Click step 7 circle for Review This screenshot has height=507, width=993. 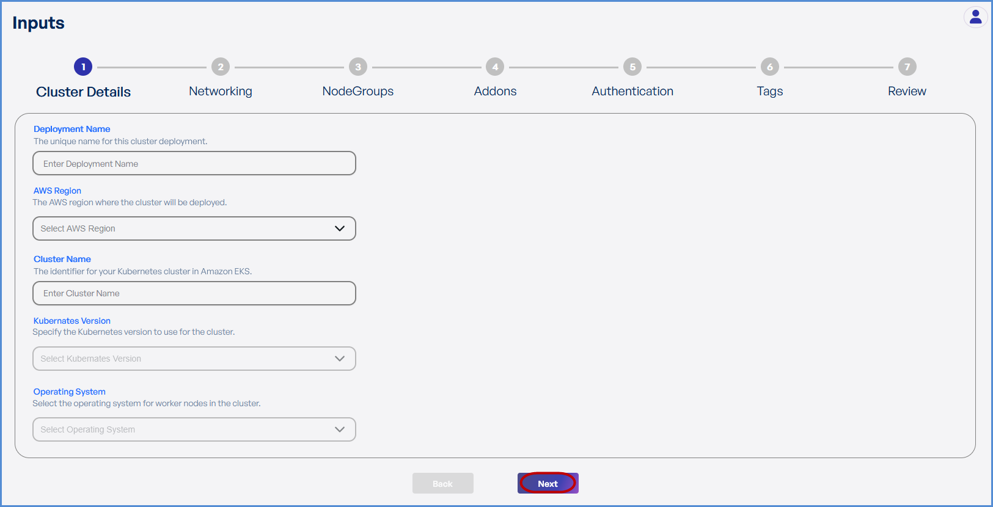pyautogui.click(x=907, y=67)
